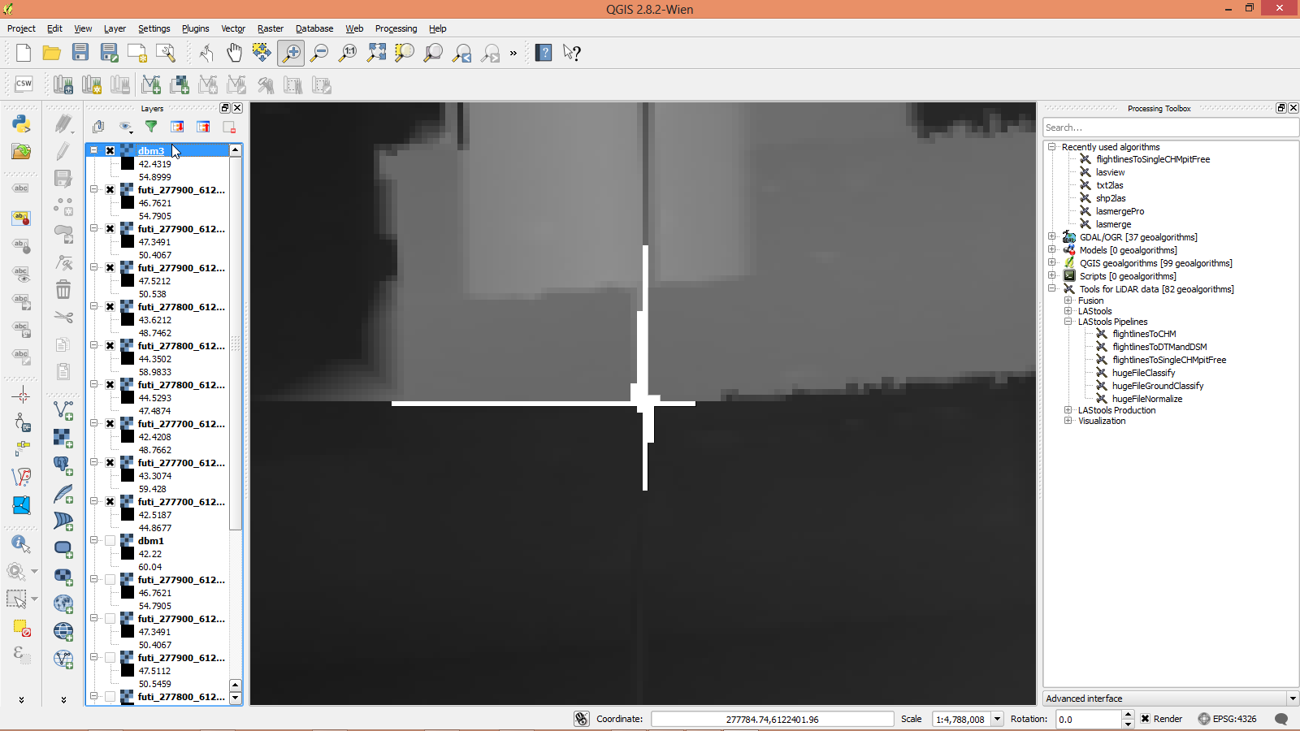Open the Python console icon
This screenshot has width=1300, height=731.
click(21, 123)
